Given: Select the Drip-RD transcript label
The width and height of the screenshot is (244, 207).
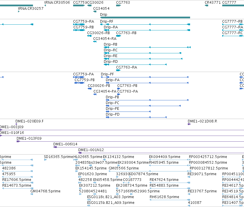Looking at the screenshot, I should [x=111, y=62].
